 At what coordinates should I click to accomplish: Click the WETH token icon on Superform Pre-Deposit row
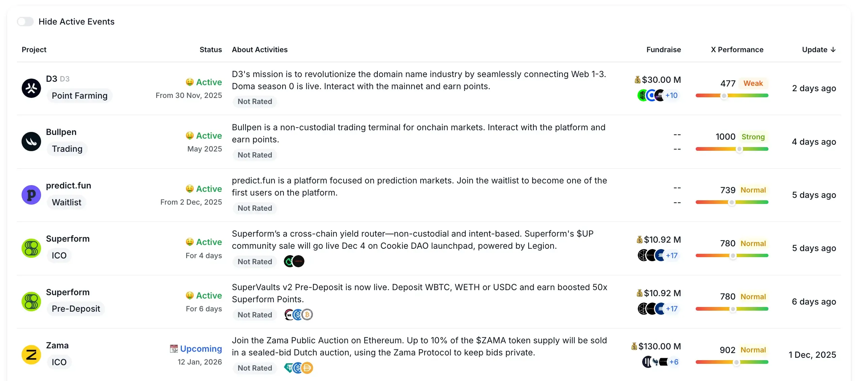(x=289, y=314)
